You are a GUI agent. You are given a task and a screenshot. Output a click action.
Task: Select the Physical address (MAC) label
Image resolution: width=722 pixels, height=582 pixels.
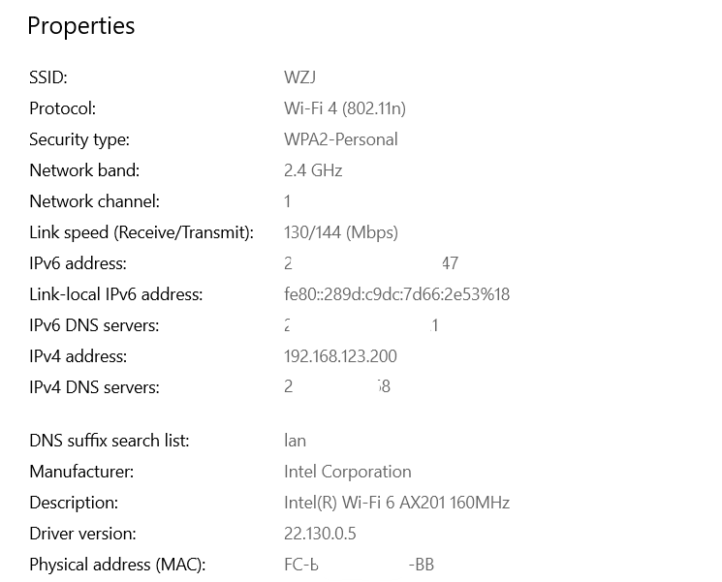point(117,565)
